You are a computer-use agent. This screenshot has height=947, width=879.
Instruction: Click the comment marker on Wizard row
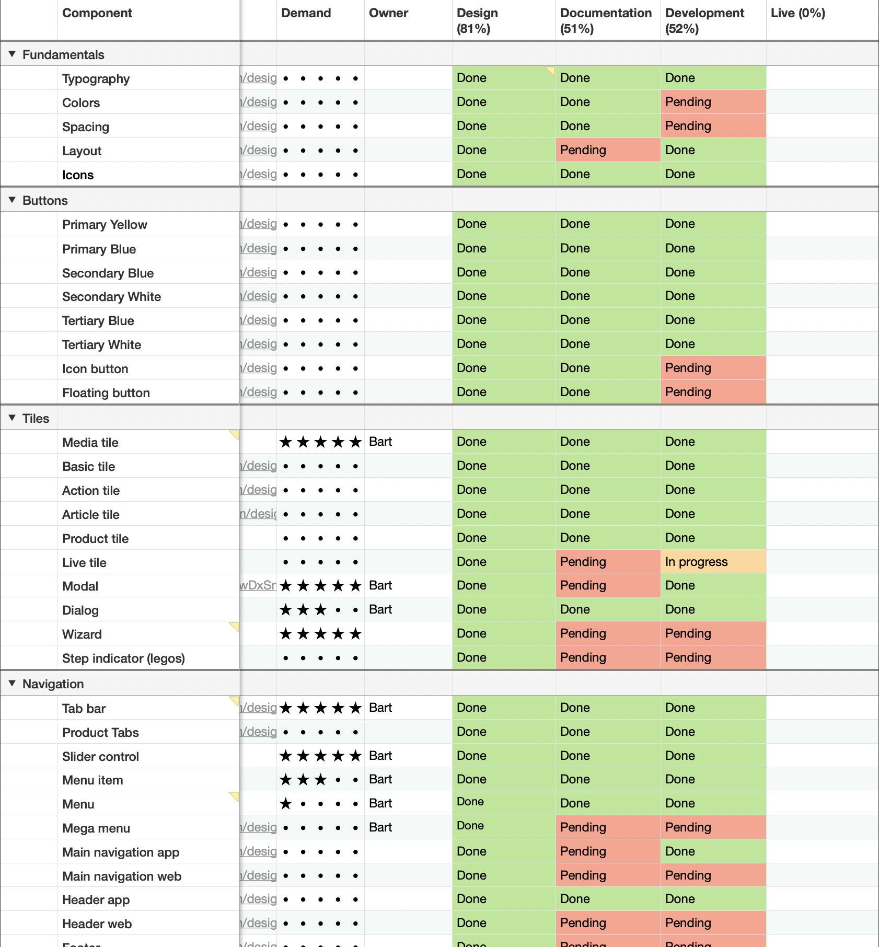[235, 626]
